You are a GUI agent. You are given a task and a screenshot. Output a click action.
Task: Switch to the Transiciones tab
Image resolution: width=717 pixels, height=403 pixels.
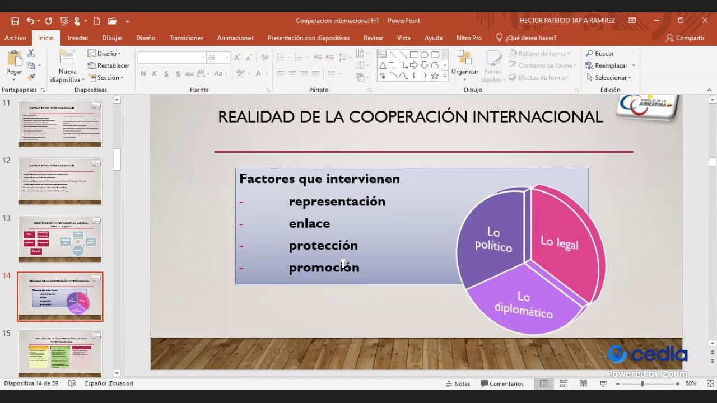pyautogui.click(x=187, y=38)
